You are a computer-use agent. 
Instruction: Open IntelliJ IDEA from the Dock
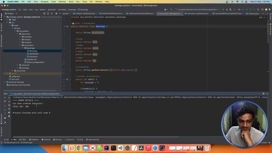coord(107,148)
